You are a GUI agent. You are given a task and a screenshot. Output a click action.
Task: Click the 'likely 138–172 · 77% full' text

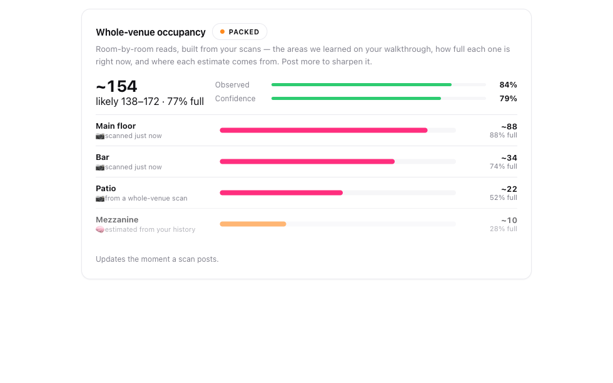149,101
